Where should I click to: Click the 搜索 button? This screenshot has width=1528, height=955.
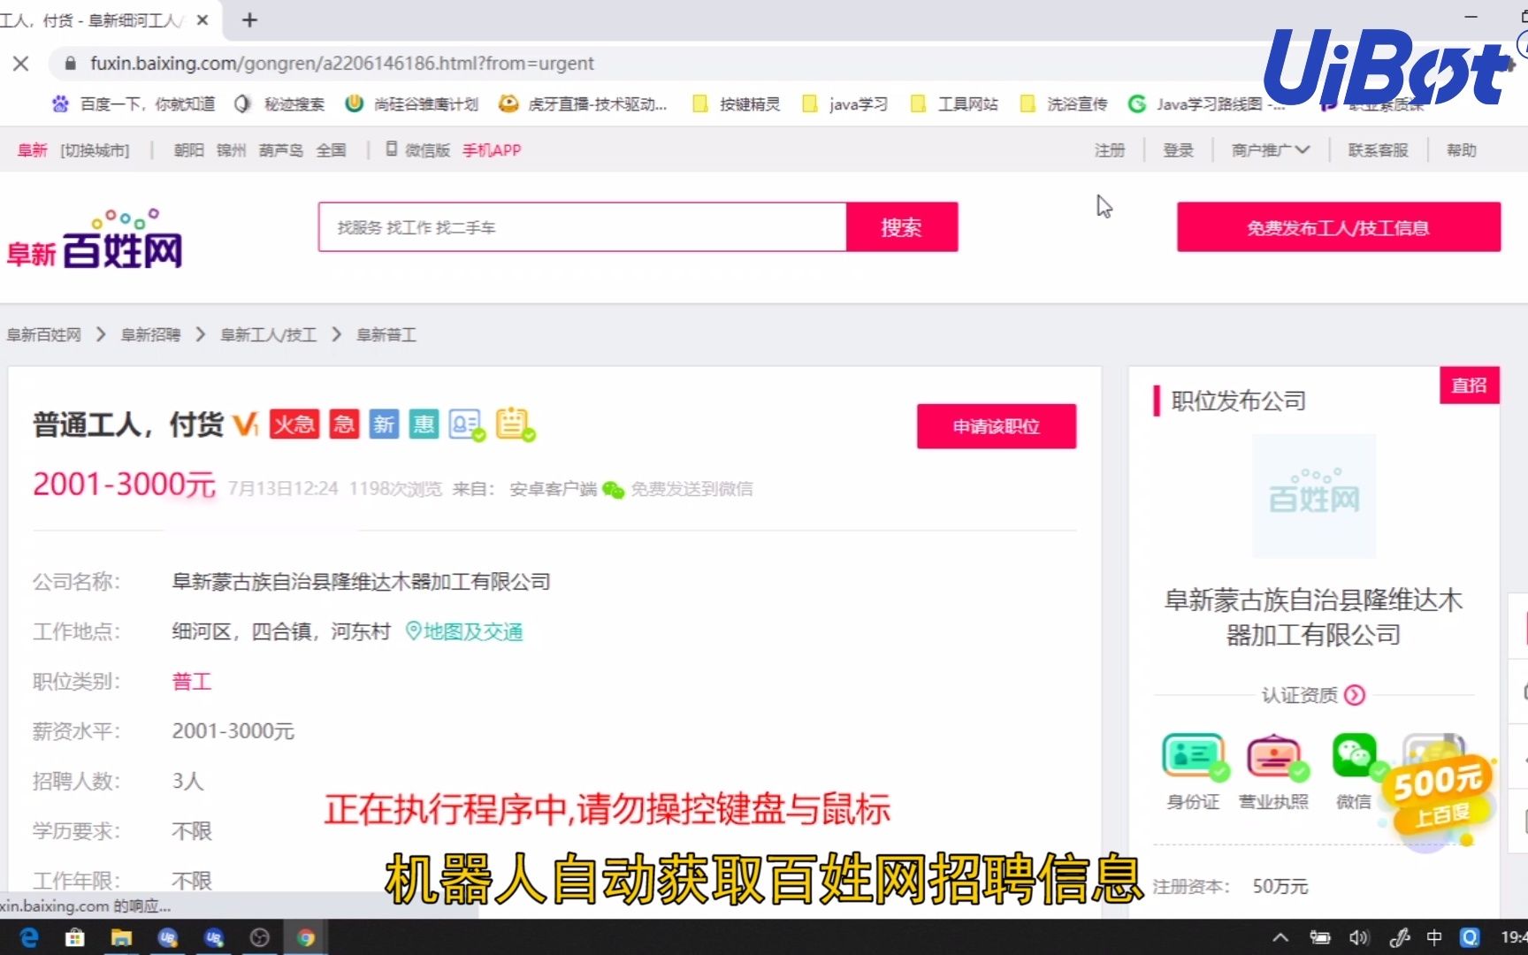pyautogui.click(x=901, y=227)
